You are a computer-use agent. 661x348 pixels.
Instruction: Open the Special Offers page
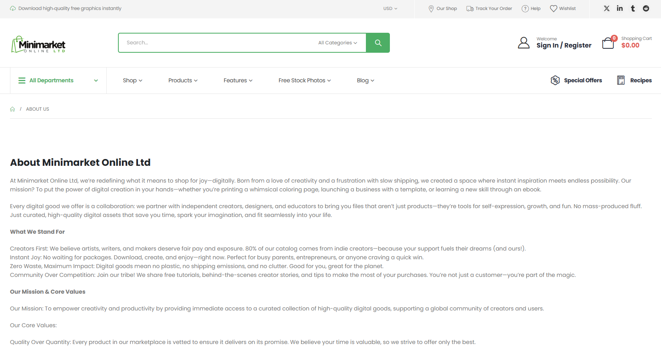pyautogui.click(x=576, y=80)
